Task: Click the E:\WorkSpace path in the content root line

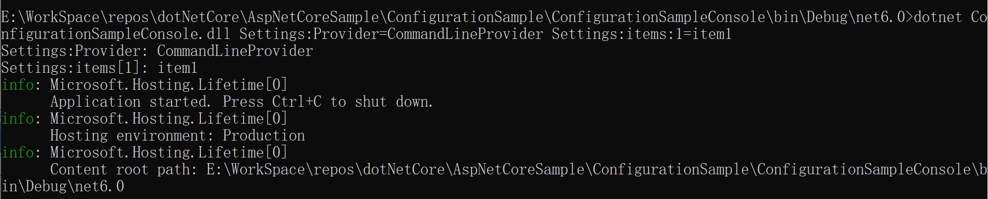Action: [596, 169]
